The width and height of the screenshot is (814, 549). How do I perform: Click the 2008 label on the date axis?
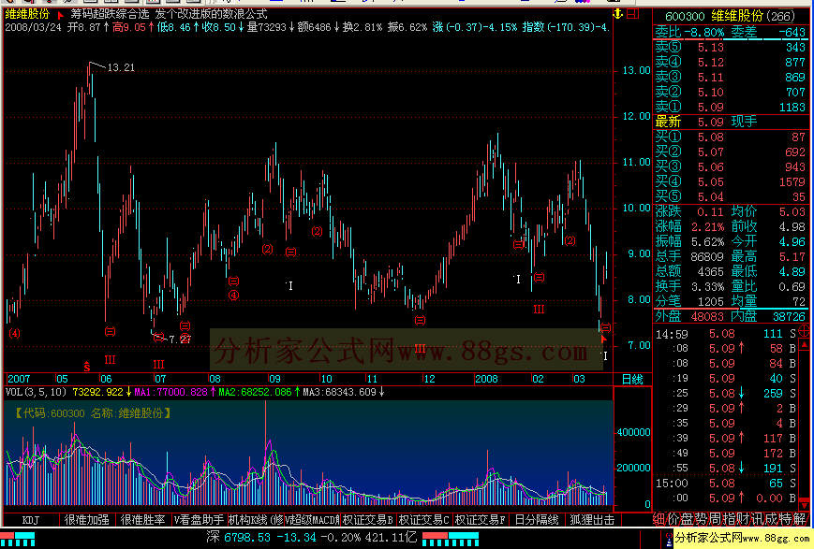point(486,379)
